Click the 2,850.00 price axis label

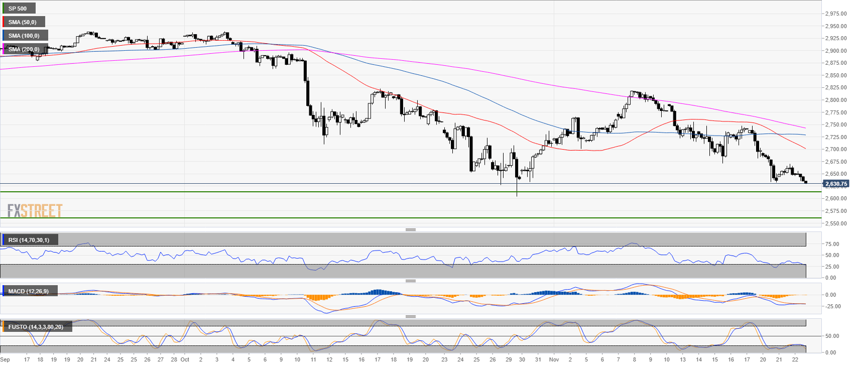(x=836, y=75)
